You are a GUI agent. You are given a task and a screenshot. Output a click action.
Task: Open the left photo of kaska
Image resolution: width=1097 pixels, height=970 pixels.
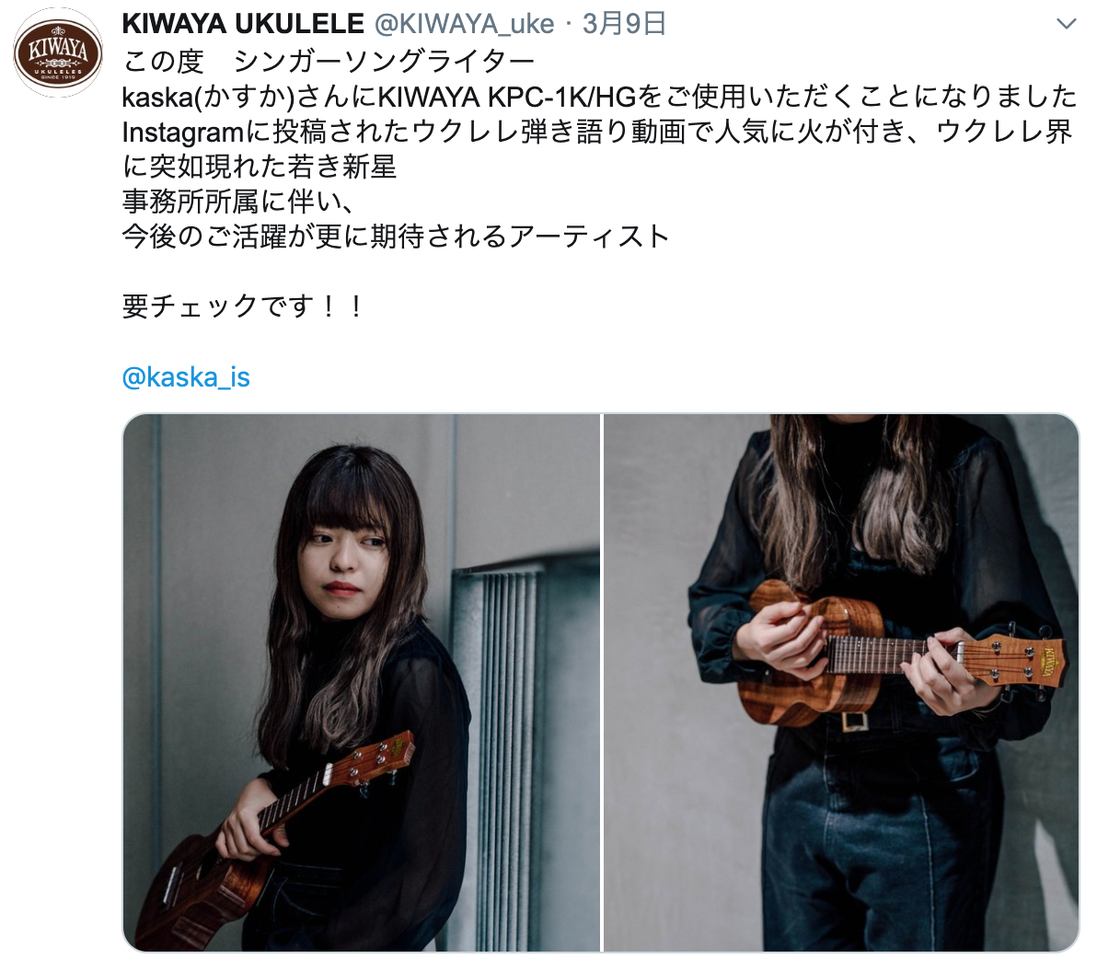pyautogui.click(x=362, y=682)
